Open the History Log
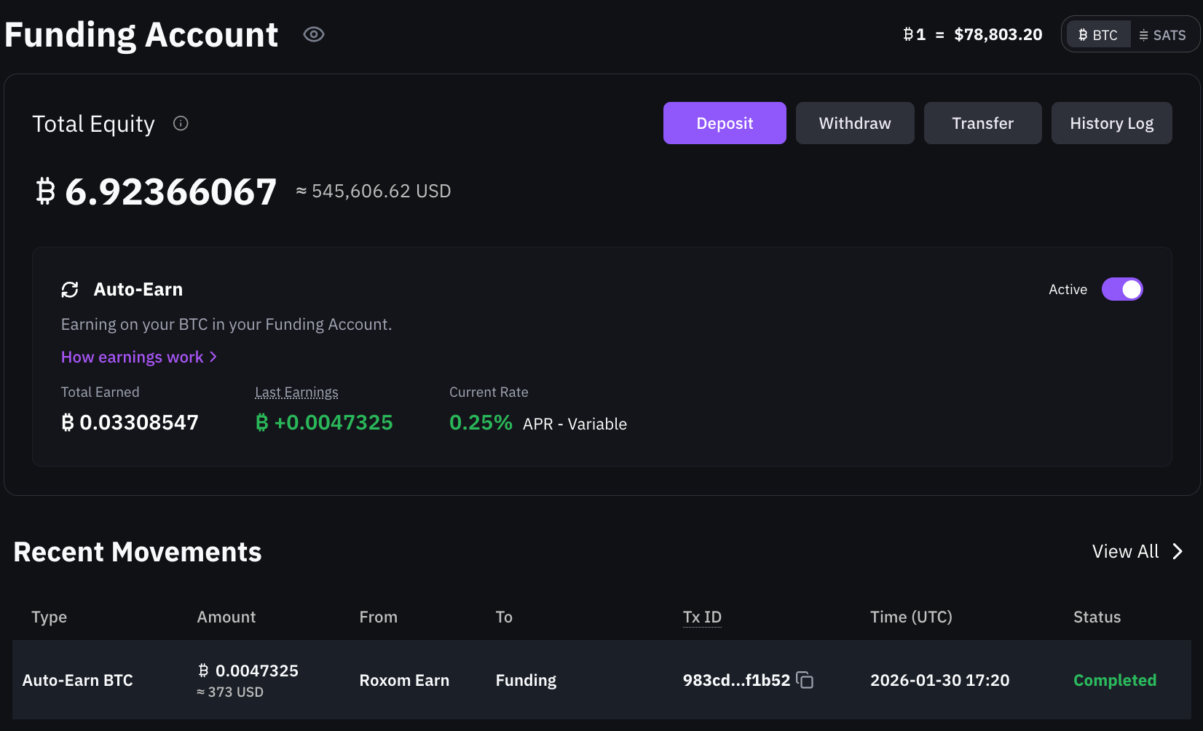This screenshot has height=731, width=1203. (x=1111, y=123)
